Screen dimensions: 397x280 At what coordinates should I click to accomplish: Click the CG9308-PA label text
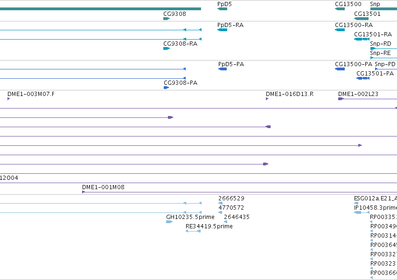click(x=181, y=83)
